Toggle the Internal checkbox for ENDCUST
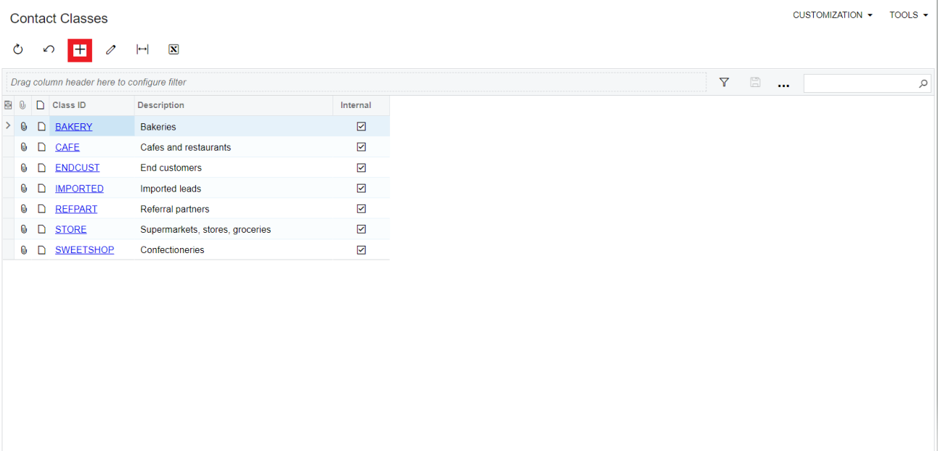The image size is (938, 451). click(361, 167)
